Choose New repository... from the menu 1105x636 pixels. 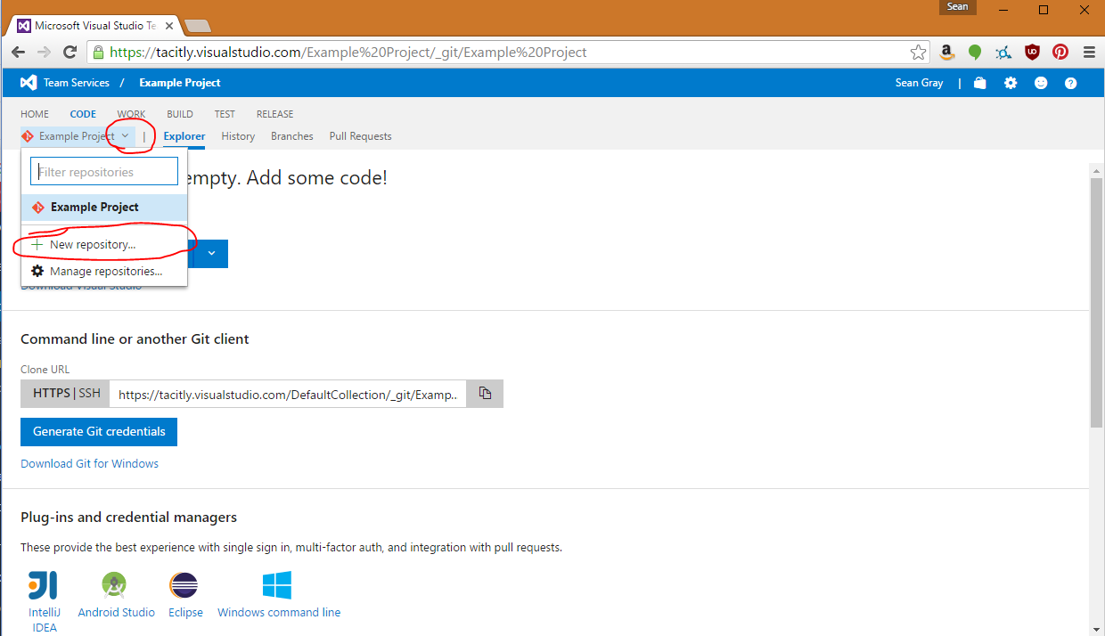[x=93, y=244]
